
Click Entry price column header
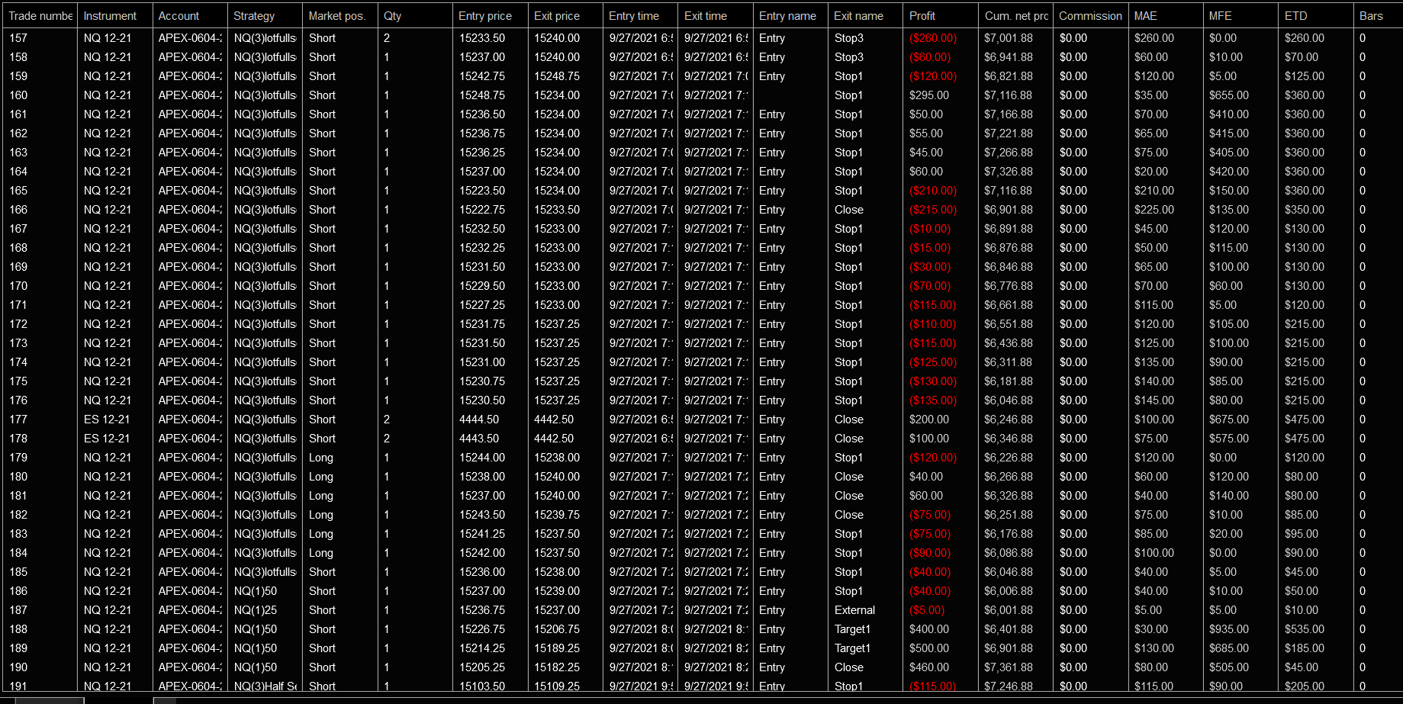pyautogui.click(x=490, y=16)
